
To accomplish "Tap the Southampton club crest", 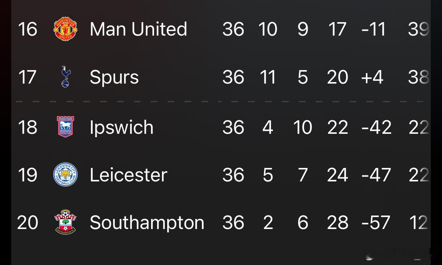I will click(x=65, y=222).
